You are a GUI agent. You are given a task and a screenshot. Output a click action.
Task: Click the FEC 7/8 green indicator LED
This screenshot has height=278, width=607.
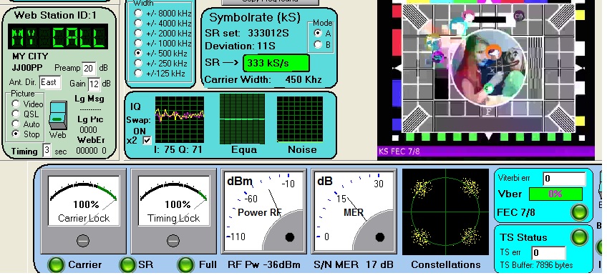(x=580, y=212)
